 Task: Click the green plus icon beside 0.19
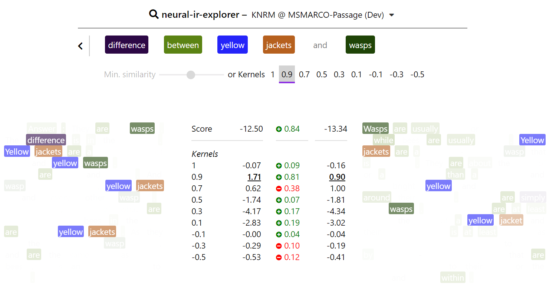click(x=279, y=223)
